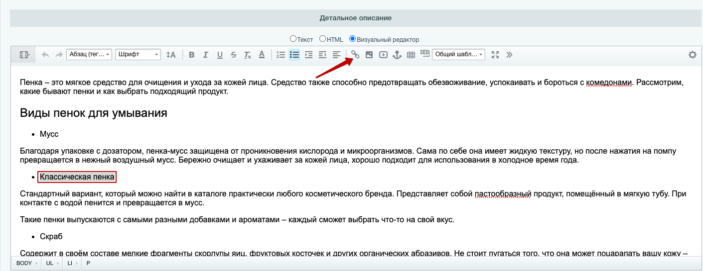Viewport: 703px width, 271px height.
Task: Expand more toolbar buttons chevron
Action: click(509, 55)
